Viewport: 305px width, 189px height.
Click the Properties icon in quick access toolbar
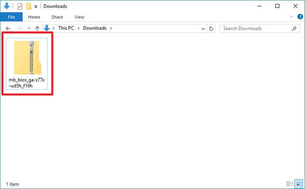[x=20, y=7]
